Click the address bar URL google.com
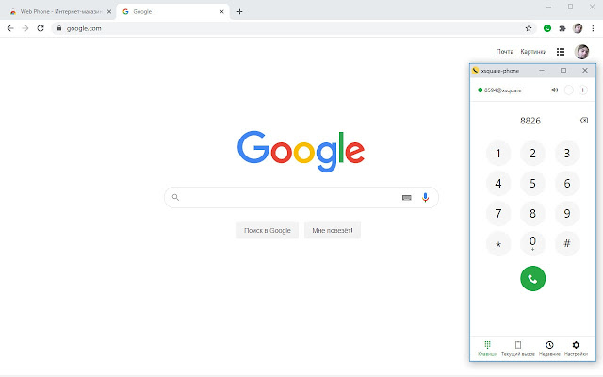Screen dimensions: 603x377 (84, 28)
